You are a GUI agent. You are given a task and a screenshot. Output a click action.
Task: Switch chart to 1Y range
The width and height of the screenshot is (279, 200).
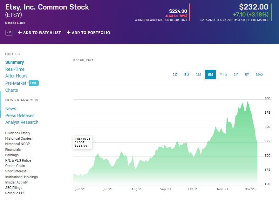coord(236,75)
